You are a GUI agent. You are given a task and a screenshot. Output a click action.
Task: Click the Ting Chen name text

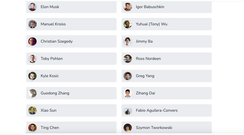50,128
